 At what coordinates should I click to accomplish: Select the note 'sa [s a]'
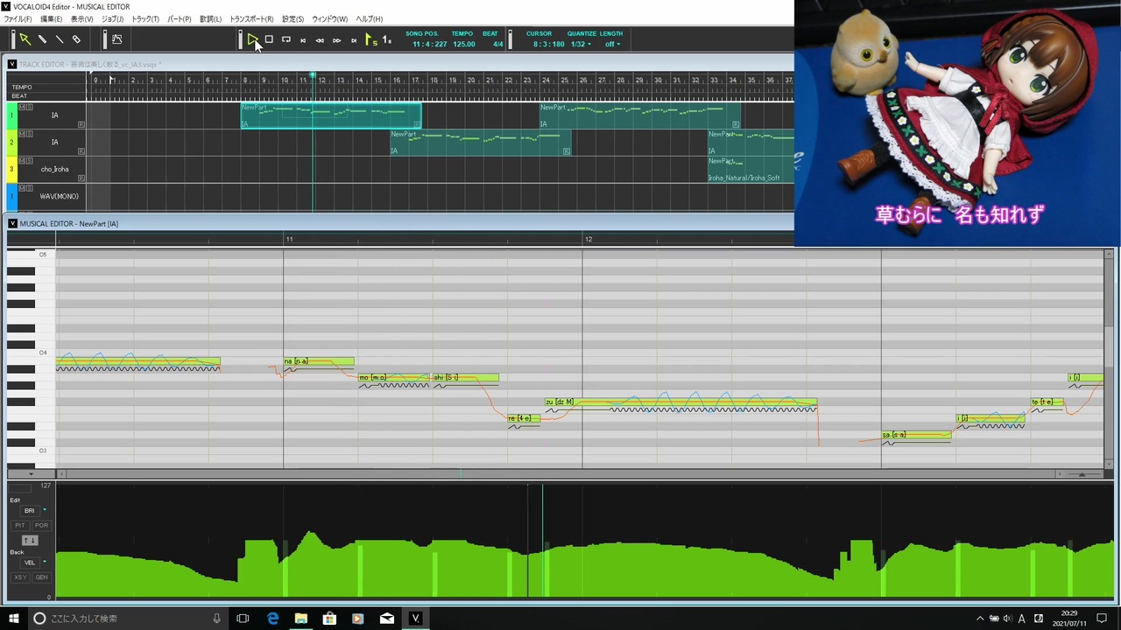click(x=916, y=435)
